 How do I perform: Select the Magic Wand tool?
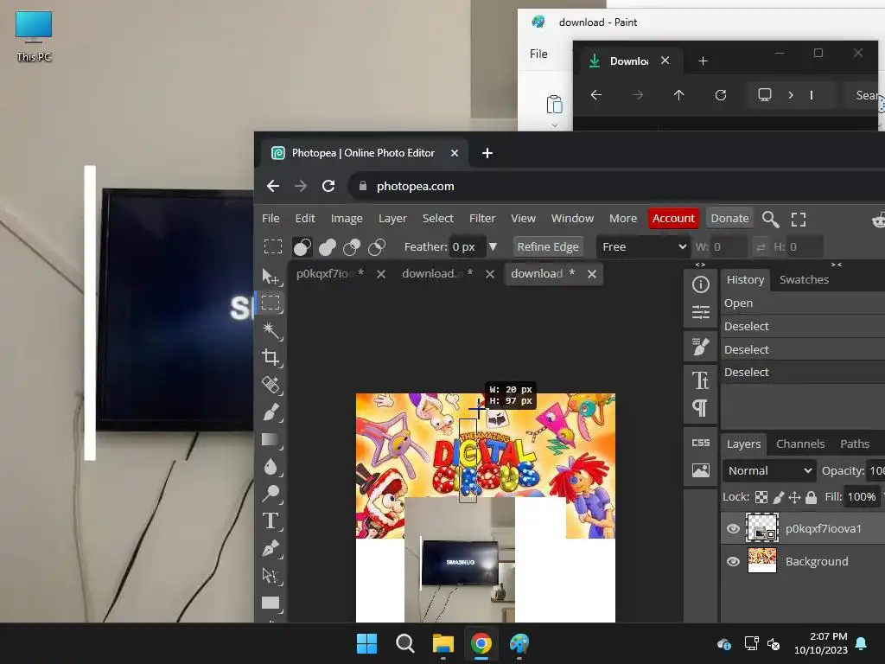coord(271,330)
